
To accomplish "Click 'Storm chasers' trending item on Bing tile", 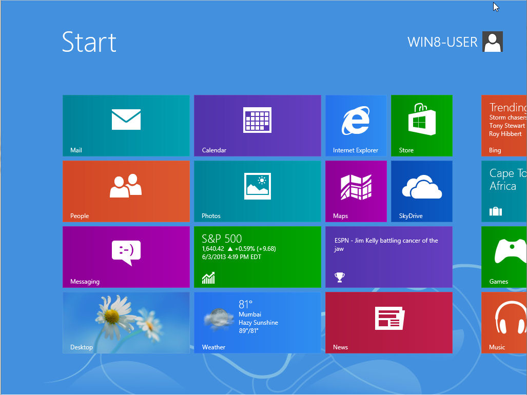I will click(x=508, y=117).
